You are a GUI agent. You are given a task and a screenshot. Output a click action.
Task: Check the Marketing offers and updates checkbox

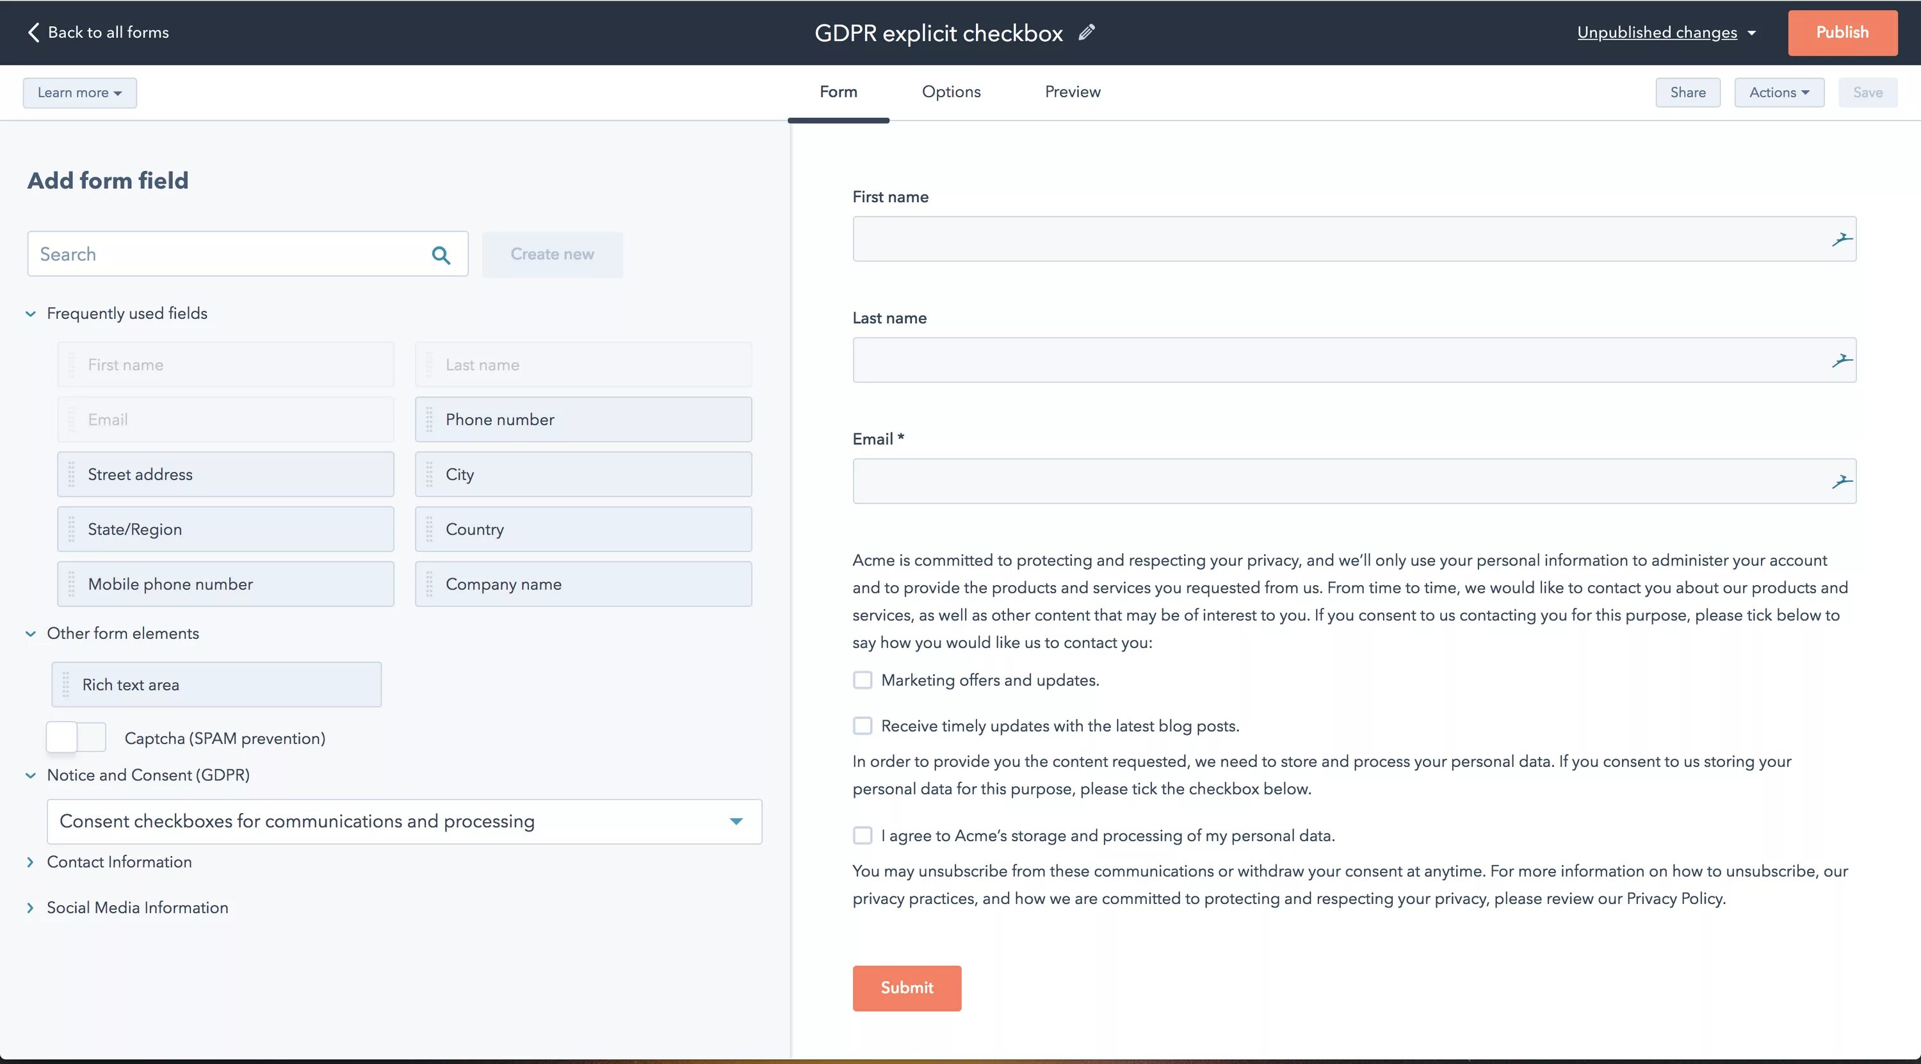point(863,679)
